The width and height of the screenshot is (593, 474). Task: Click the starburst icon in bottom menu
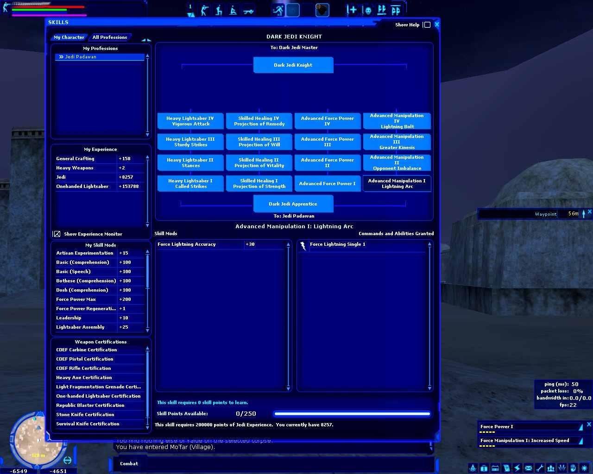pyautogui.click(x=584, y=468)
